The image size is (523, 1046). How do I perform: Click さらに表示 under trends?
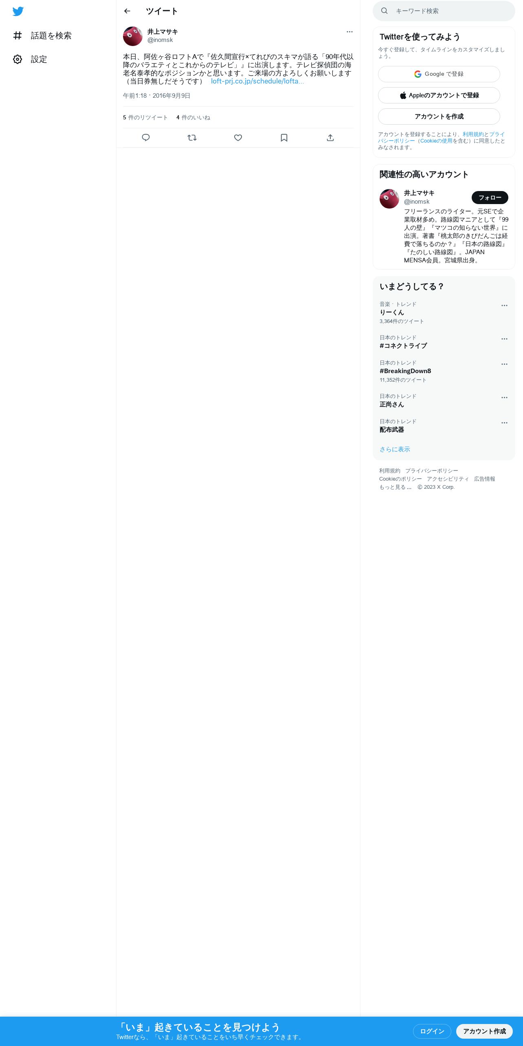coord(395,449)
